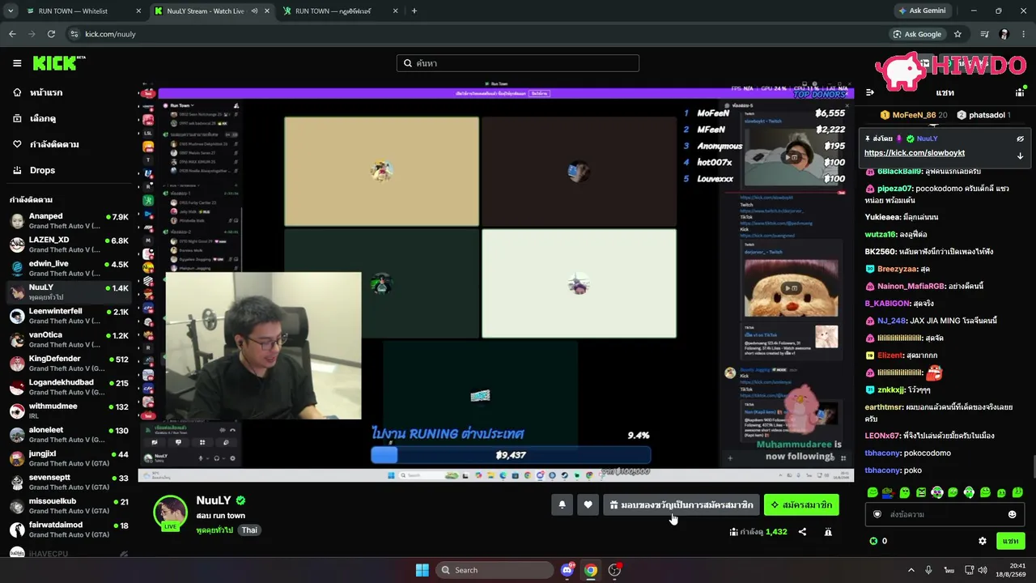Open the พูดคุยทั่วไป category link under title

click(214, 530)
